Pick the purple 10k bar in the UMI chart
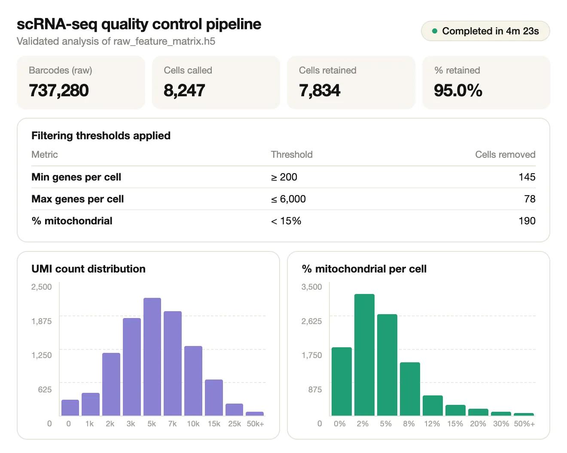 coord(193,381)
